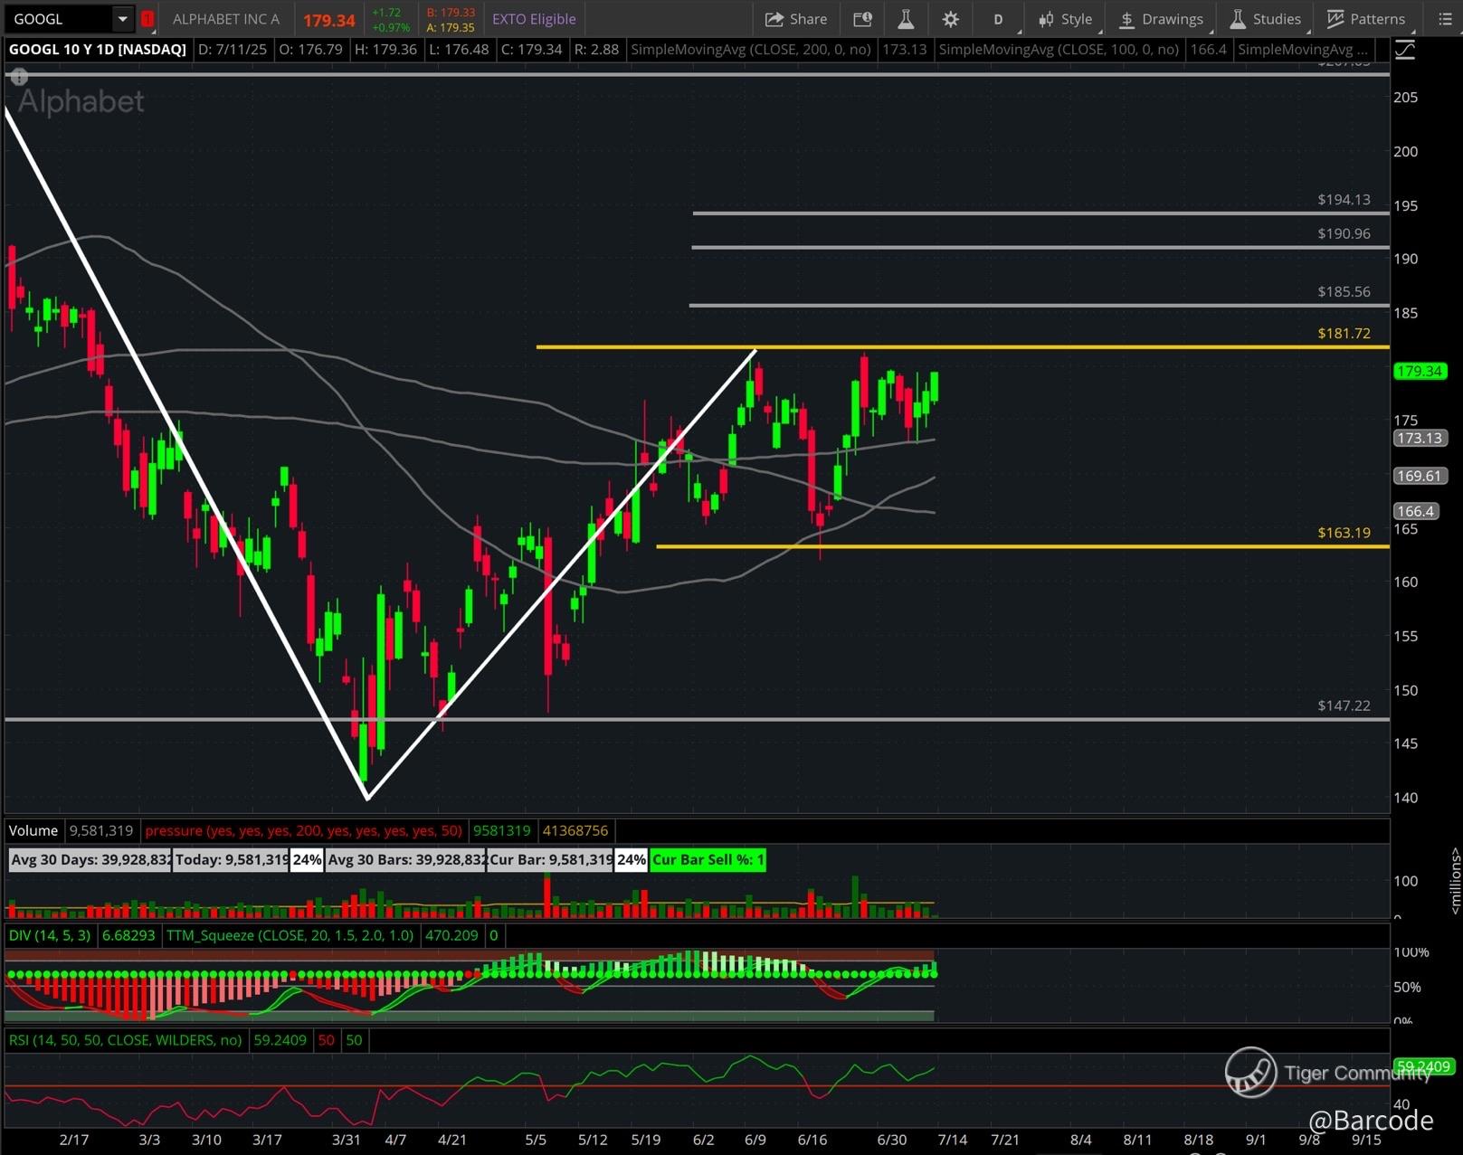1463x1155 pixels.
Task: Click the +1.72 price change value
Action: pyautogui.click(x=386, y=13)
